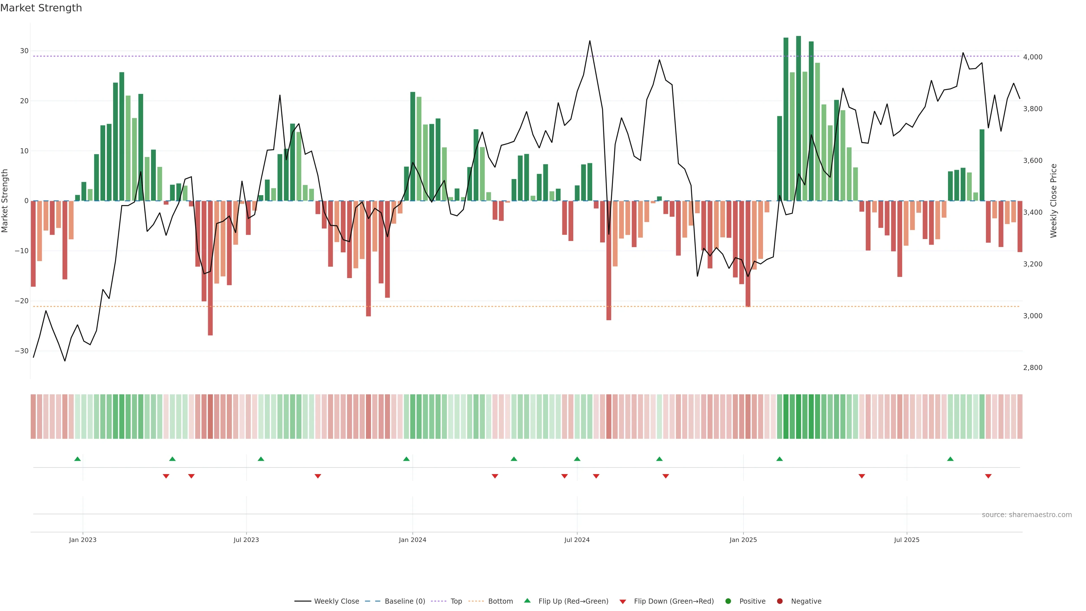Screen dimensions: 1086x611
Task: Click red flip-down marker after Jul 2023
Action: [x=318, y=476]
